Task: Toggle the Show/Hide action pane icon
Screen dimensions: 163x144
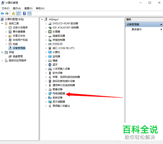Action: pos(29,14)
